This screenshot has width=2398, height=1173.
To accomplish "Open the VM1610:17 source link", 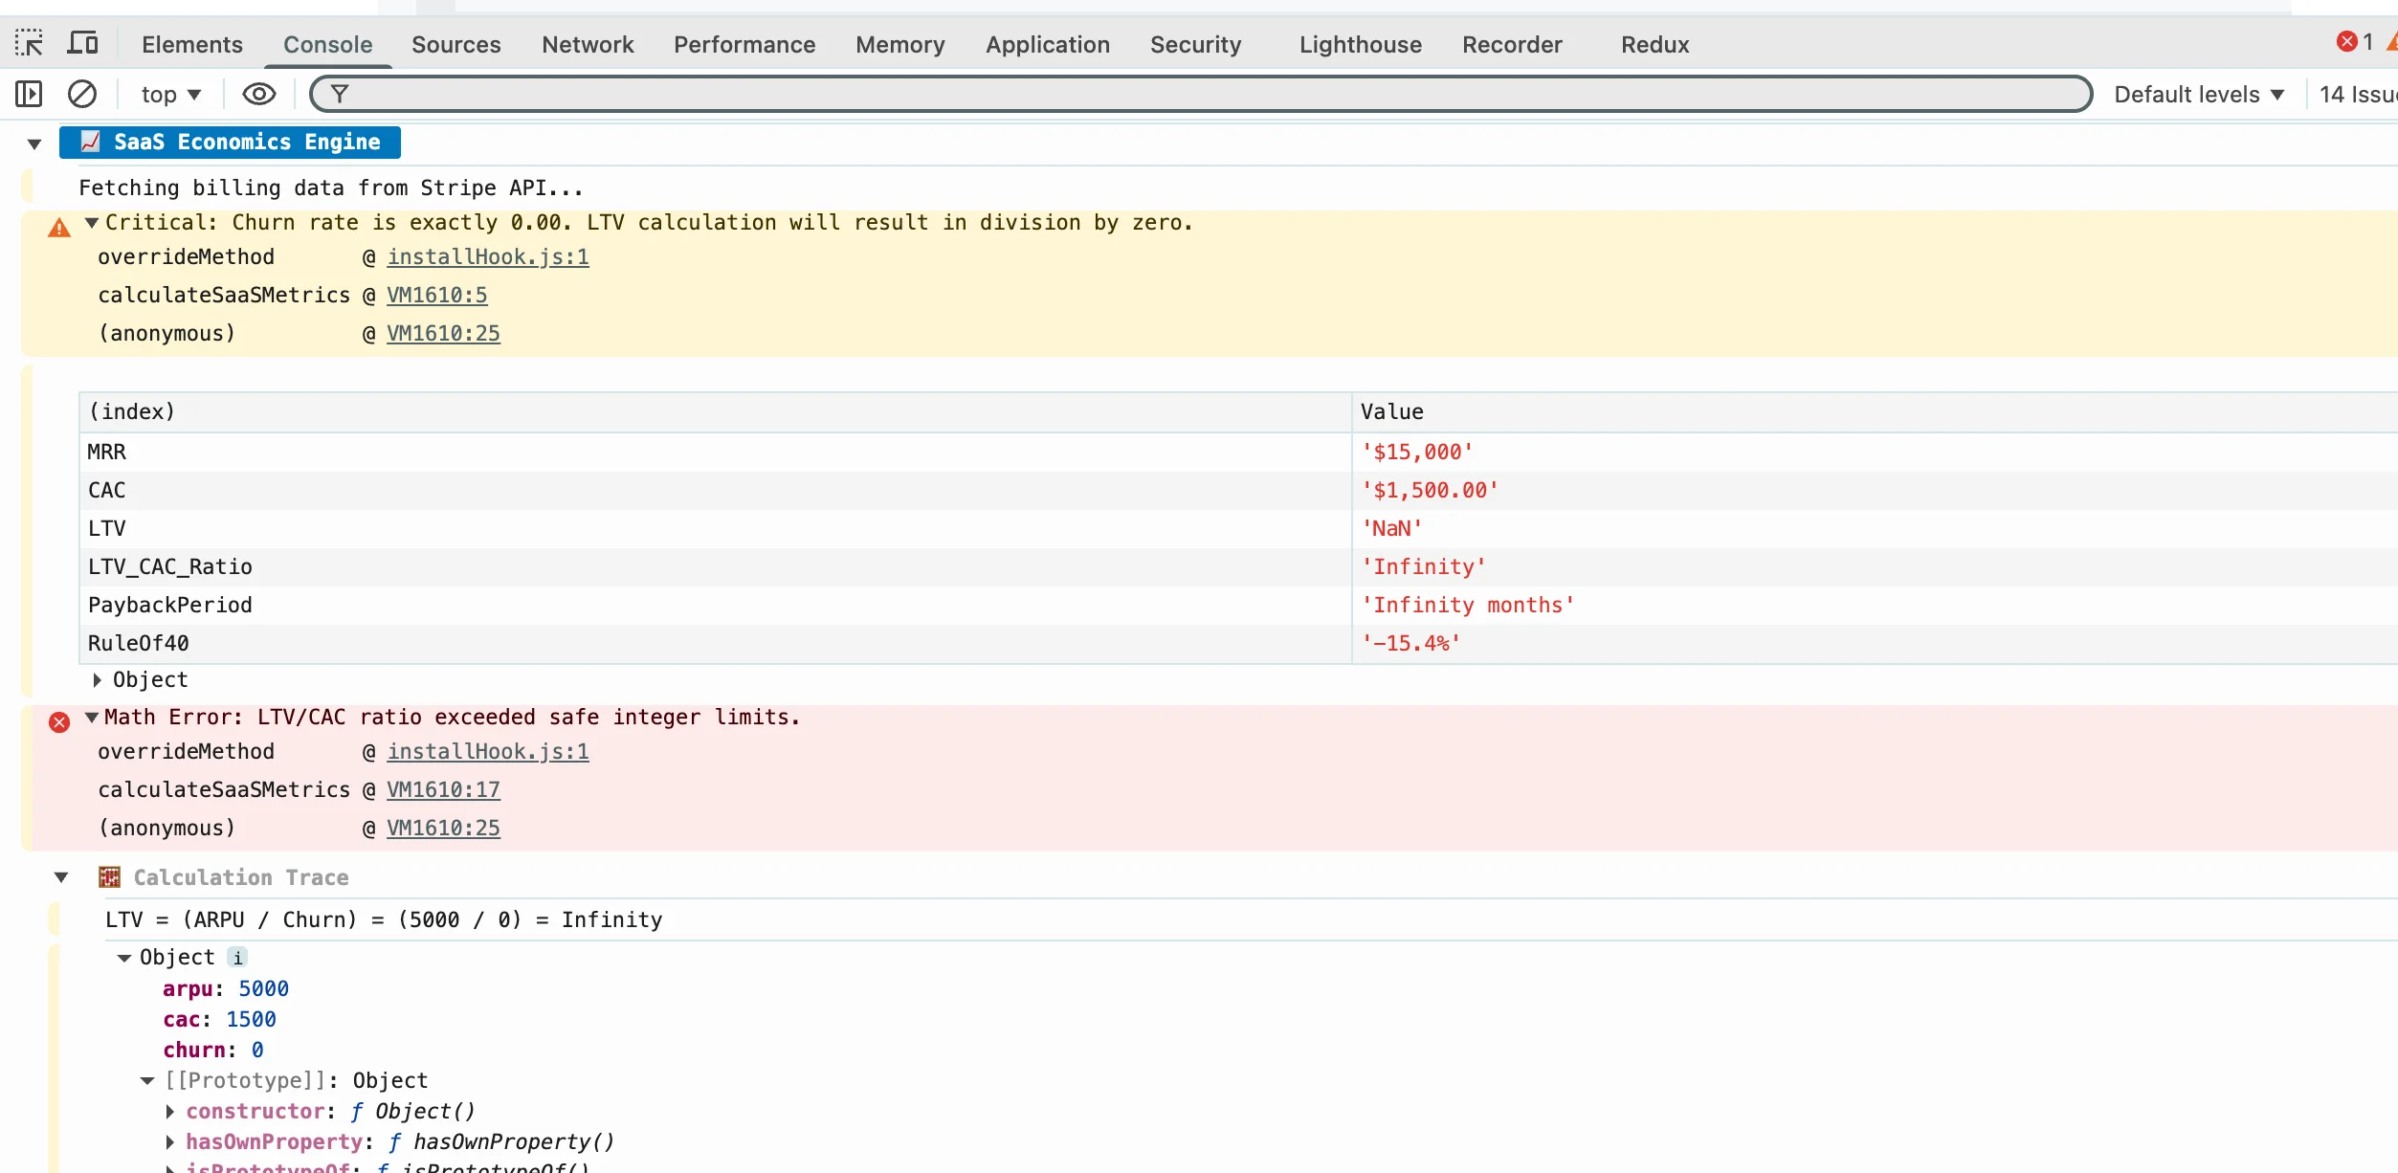I will [443, 790].
